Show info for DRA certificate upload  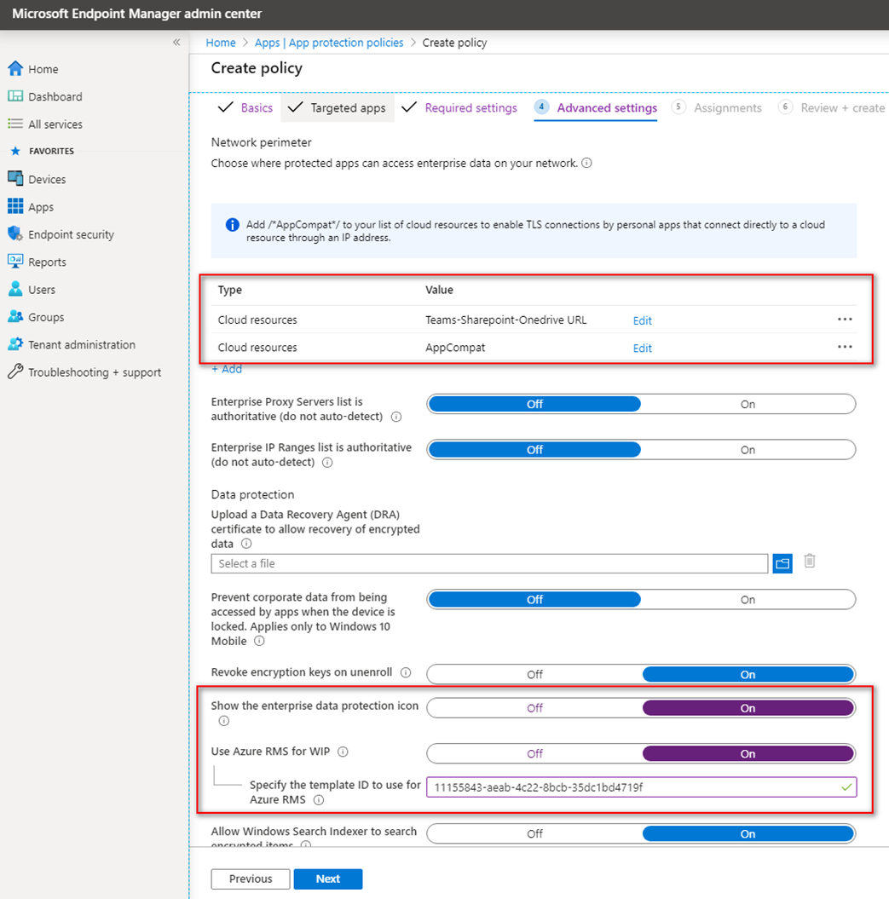246,544
